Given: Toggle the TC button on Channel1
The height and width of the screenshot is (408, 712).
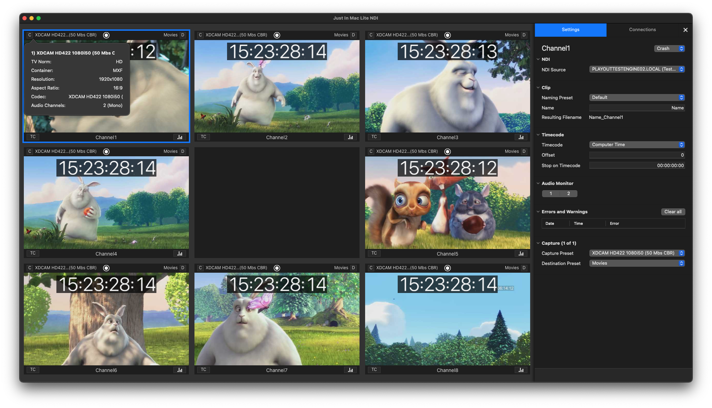Looking at the screenshot, I should coord(33,137).
